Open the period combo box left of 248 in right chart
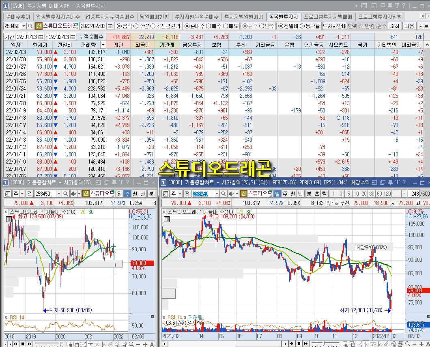 [x=399, y=194]
